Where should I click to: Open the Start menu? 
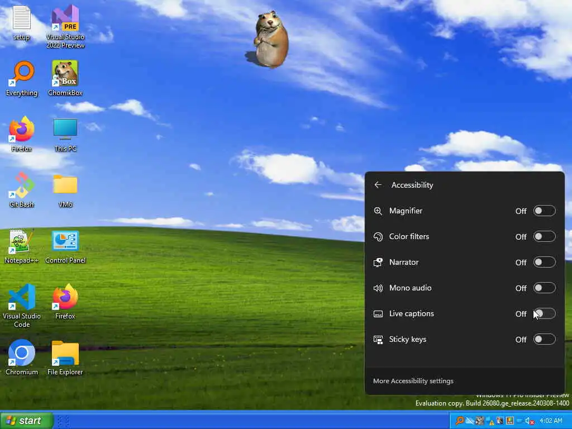point(27,421)
